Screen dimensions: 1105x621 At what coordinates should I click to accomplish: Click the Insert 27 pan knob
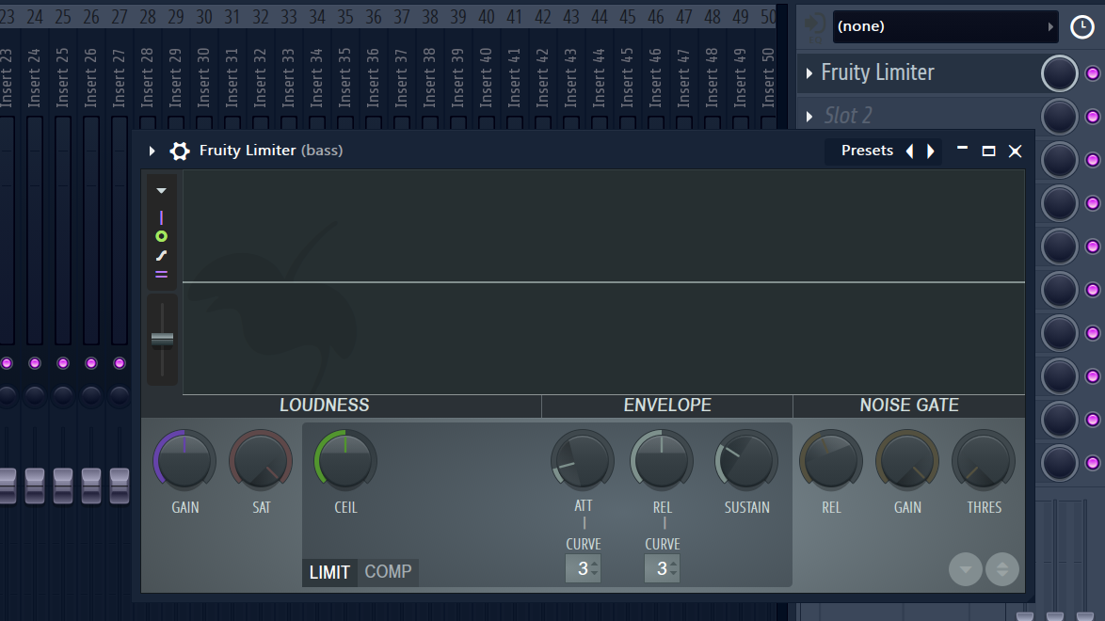click(120, 396)
